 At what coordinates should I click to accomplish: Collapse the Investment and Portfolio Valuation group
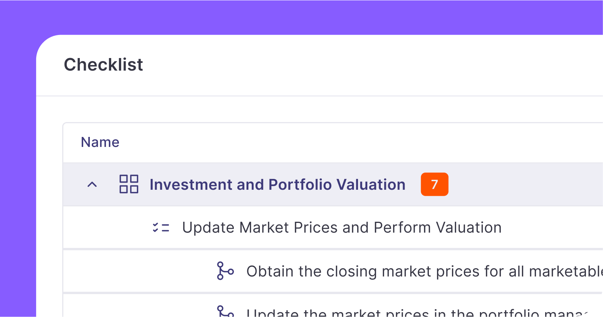click(x=92, y=185)
